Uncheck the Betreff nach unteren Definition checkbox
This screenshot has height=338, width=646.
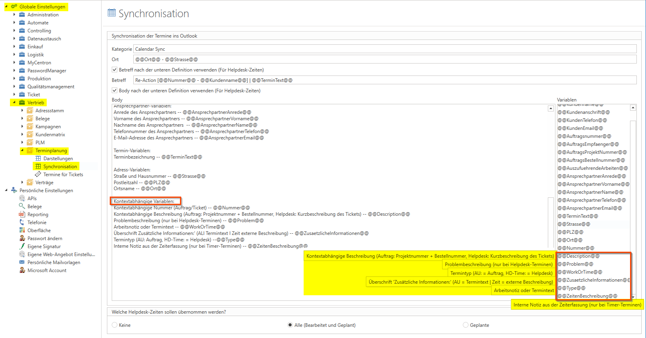[115, 70]
